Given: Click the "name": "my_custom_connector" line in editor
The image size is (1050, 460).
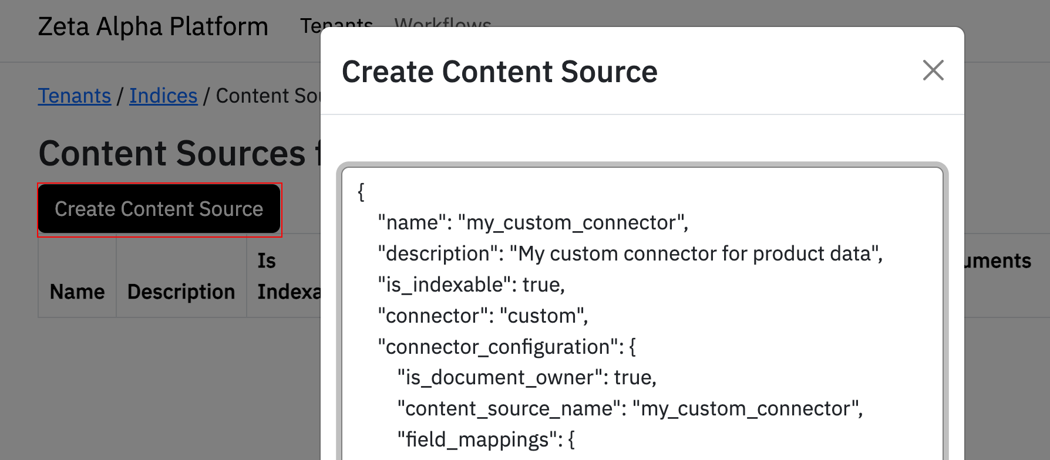Looking at the screenshot, I should [533, 223].
